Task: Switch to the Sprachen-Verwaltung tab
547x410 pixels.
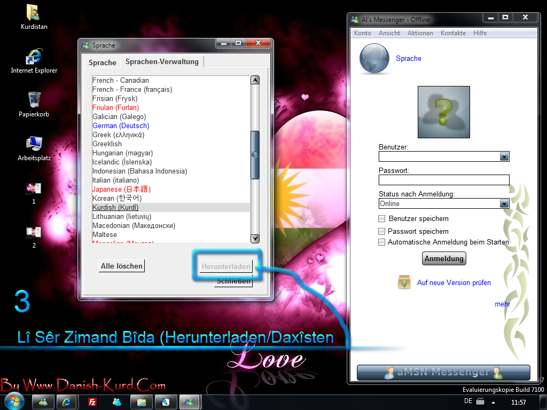Action: 162,62
